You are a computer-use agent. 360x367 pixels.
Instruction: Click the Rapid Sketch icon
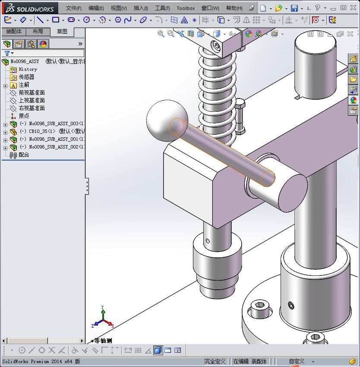333,20
